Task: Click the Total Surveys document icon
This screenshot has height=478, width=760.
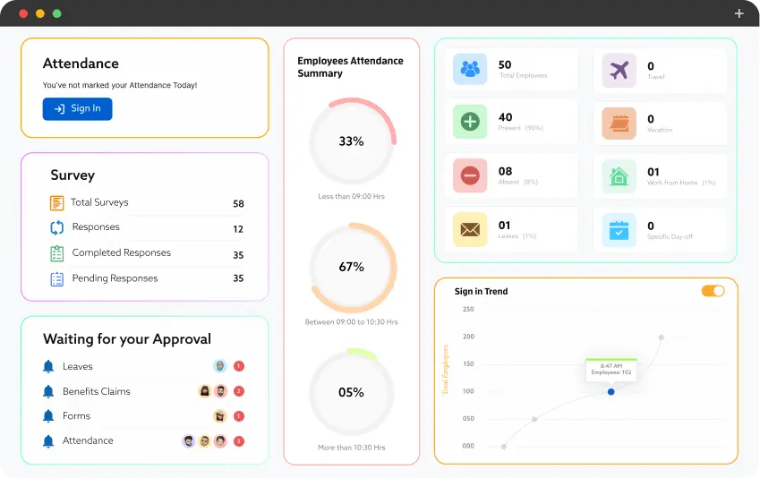Action: (x=57, y=203)
